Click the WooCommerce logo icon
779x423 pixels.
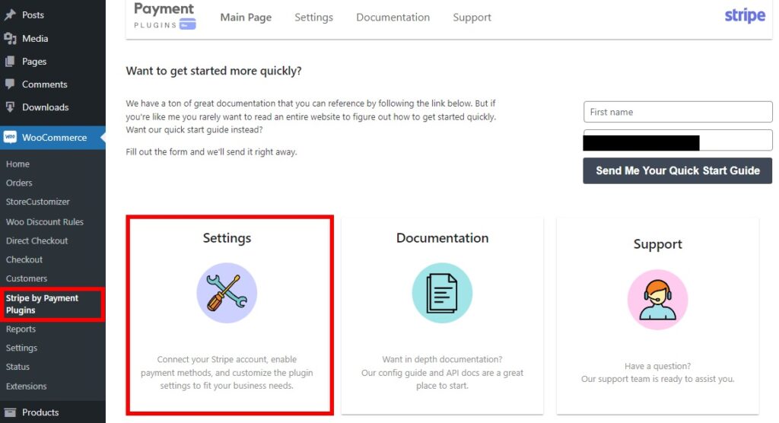coord(10,137)
